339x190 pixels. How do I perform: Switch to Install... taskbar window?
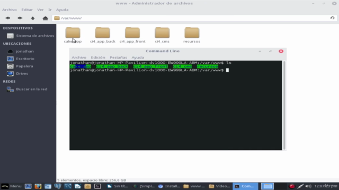pos(169,186)
